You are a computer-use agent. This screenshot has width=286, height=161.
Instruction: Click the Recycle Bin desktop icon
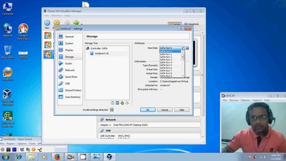[8, 52]
